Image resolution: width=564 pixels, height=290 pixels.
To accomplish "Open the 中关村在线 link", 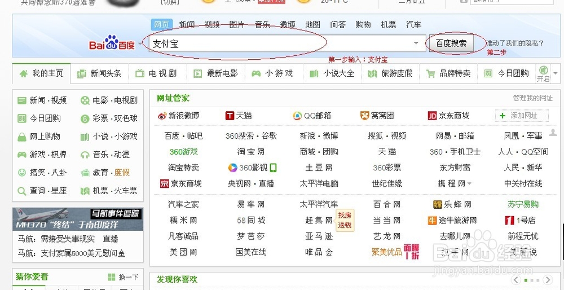I will click(523, 183).
